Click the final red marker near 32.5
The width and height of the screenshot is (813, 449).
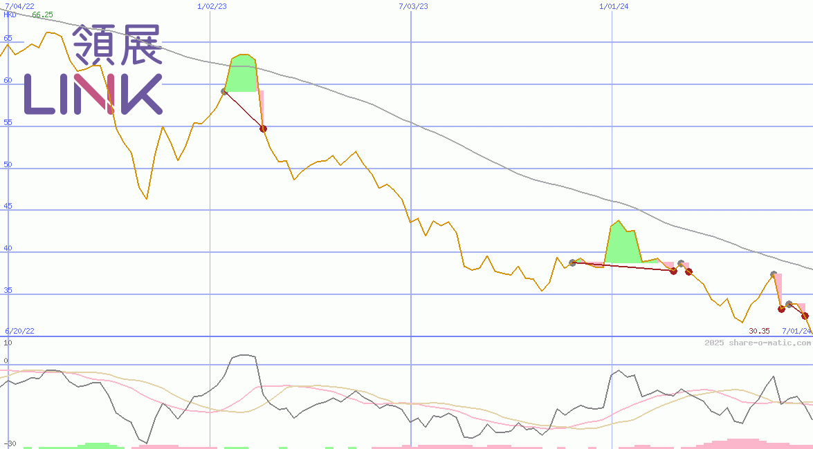(805, 316)
